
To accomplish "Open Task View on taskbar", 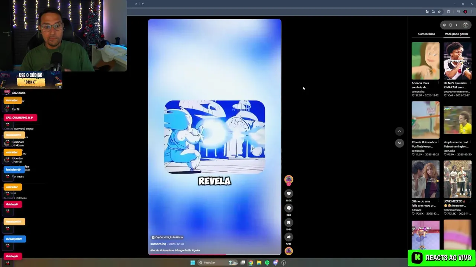I will (243, 263).
